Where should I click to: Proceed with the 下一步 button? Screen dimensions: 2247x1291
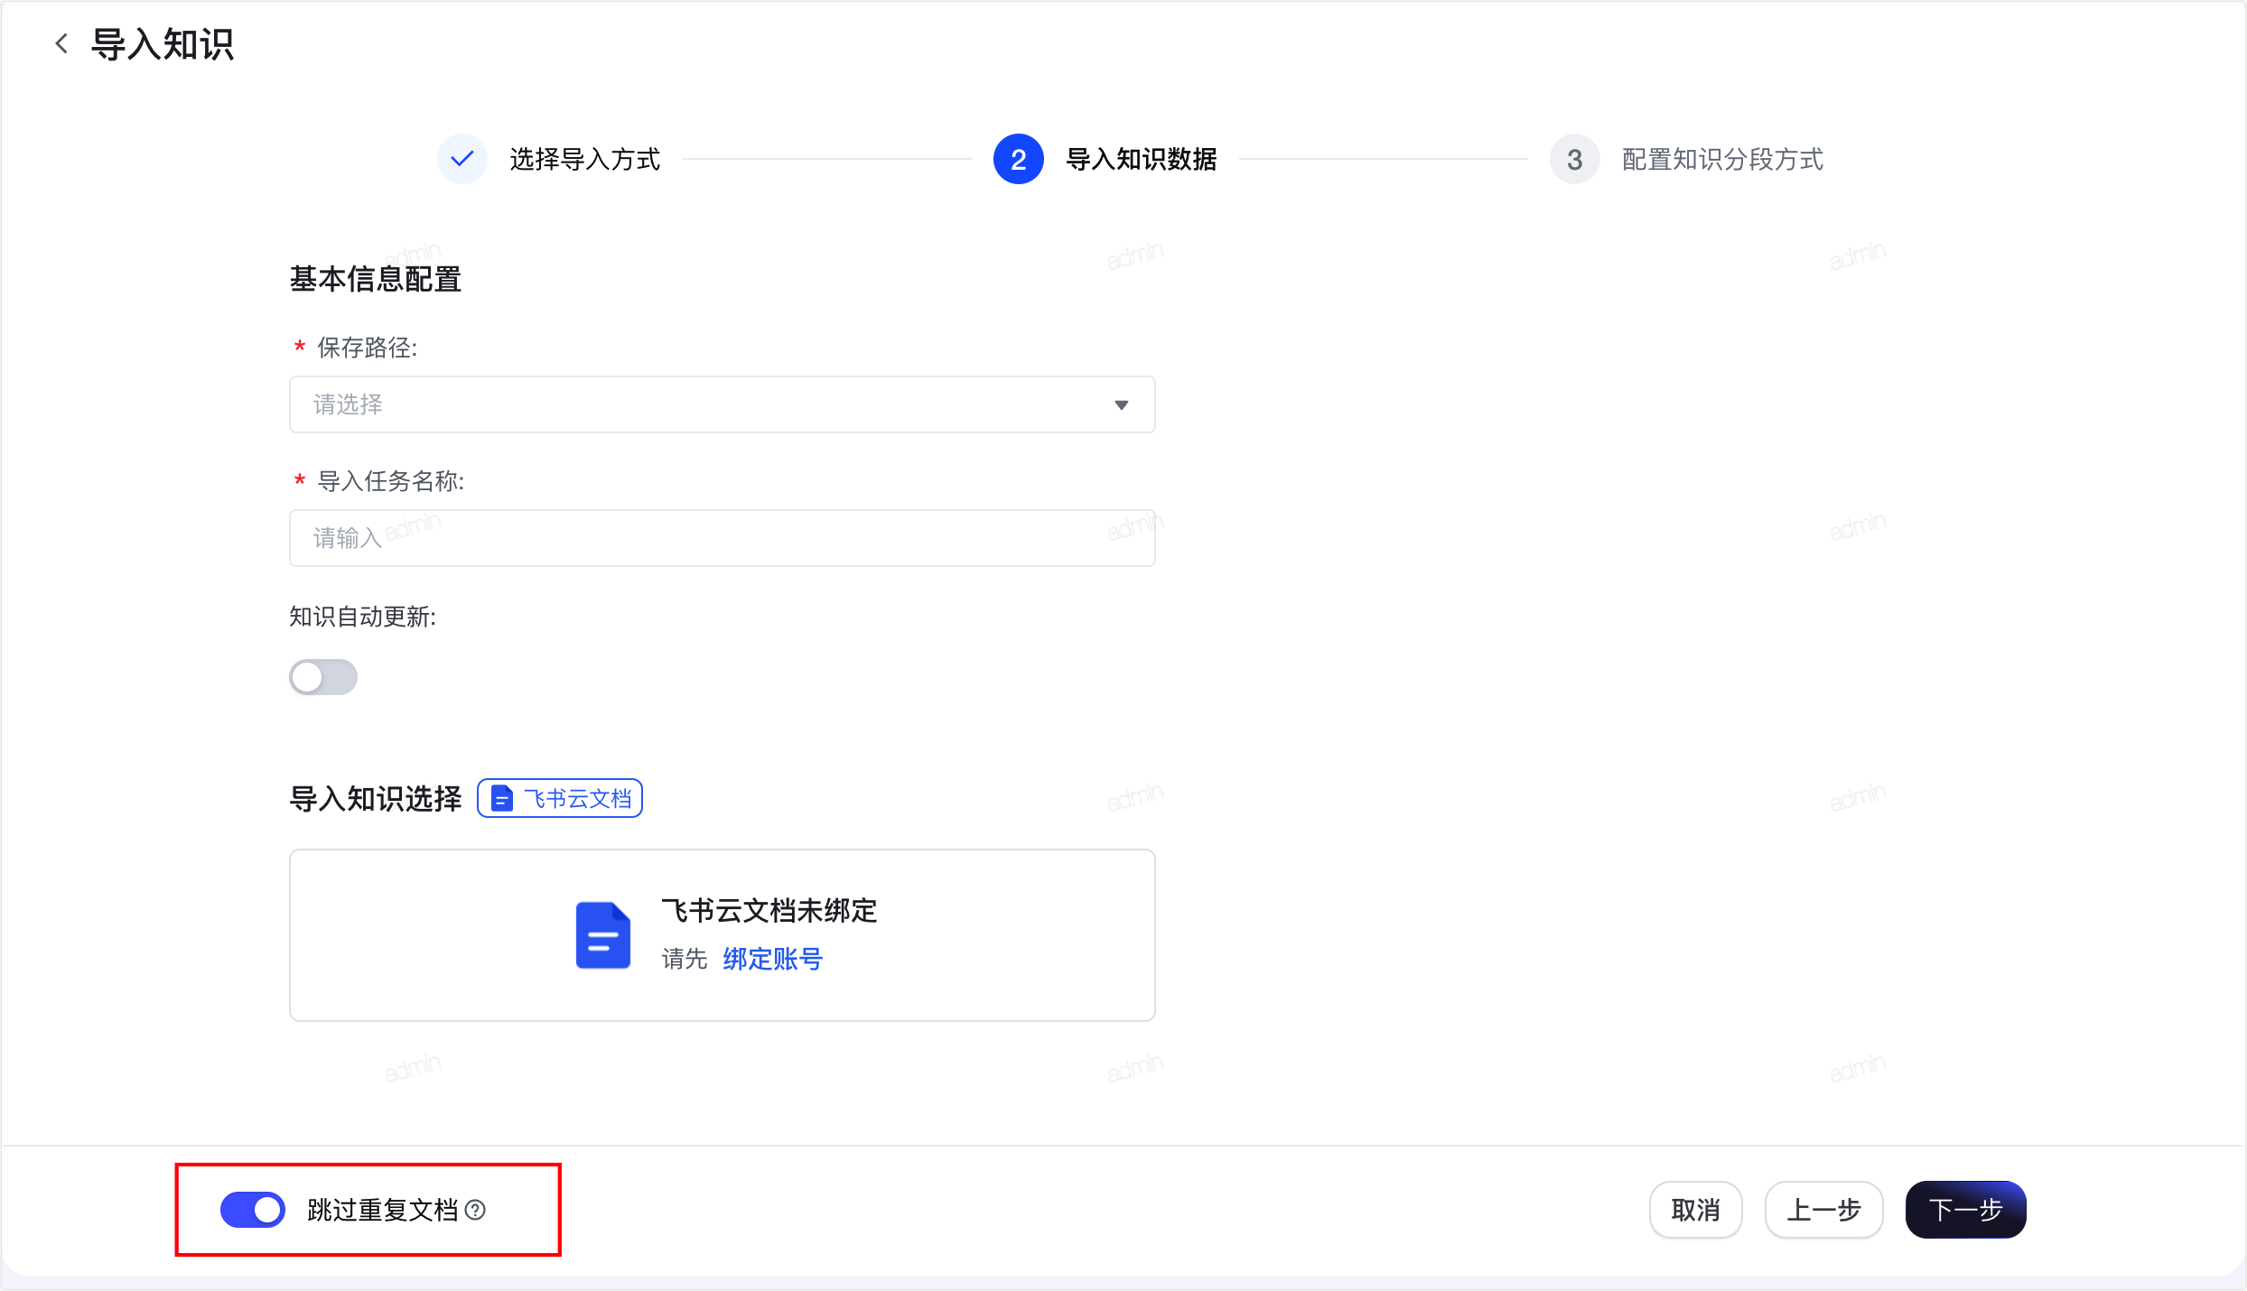pos(1966,1210)
